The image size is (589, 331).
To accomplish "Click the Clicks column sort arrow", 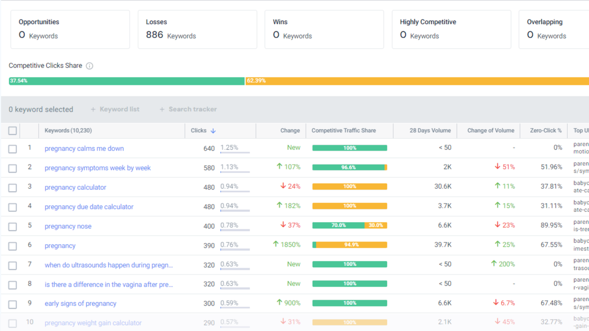I will 213,131.
